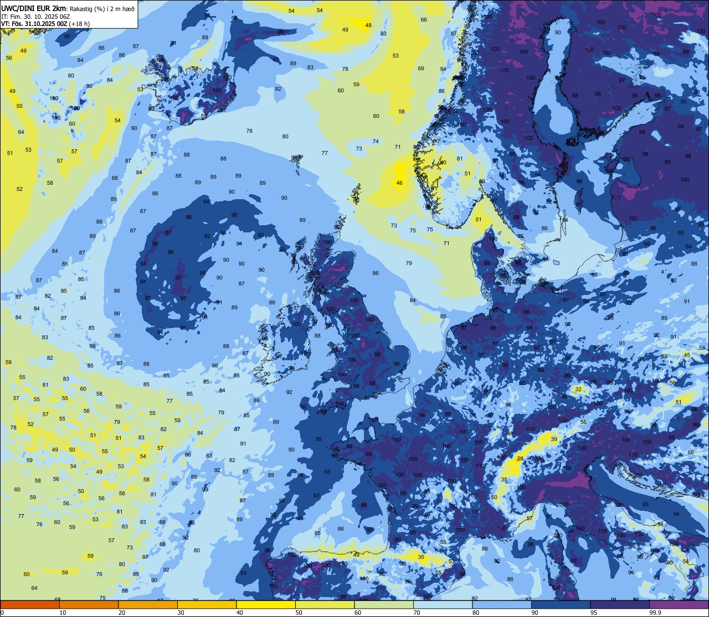Click the 60–70 % pale green legend swatch
709x617 pixels.
[x=384, y=604]
